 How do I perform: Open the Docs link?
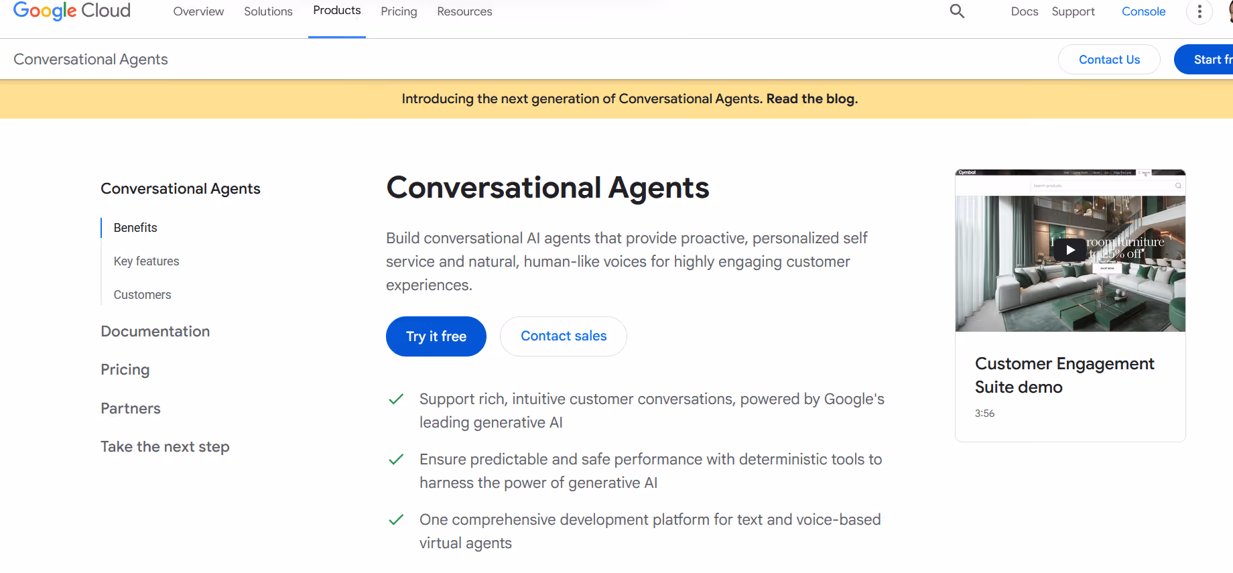(x=1025, y=11)
